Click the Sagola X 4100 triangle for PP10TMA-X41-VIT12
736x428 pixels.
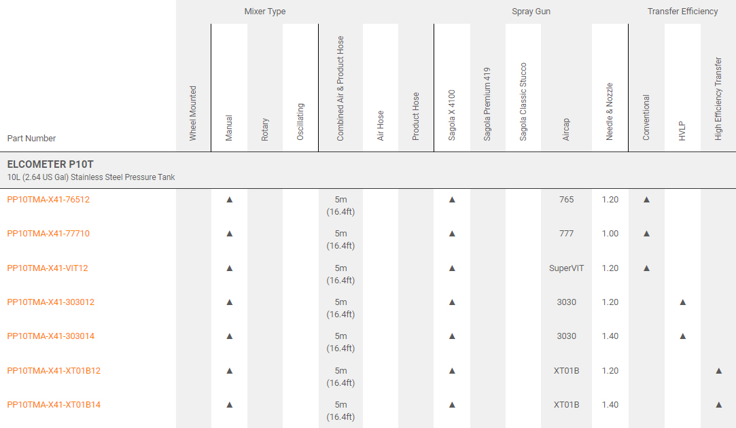[452, 268]
